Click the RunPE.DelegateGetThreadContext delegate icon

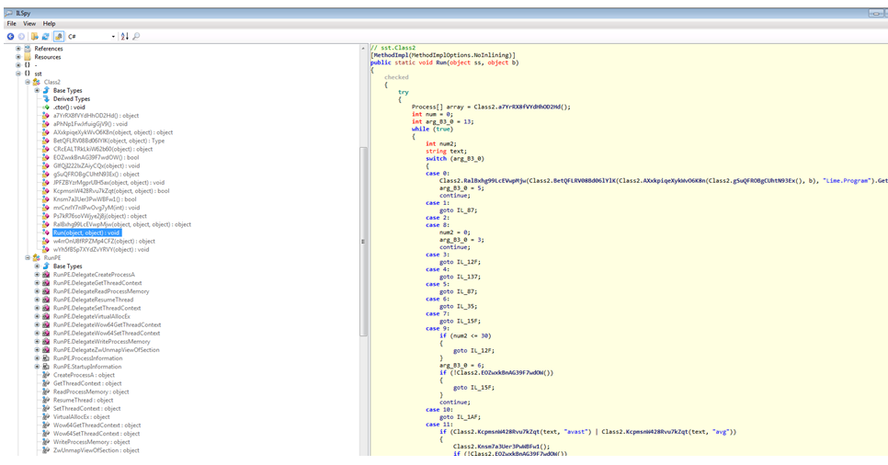pyautogui.click(x=46, y=283)
